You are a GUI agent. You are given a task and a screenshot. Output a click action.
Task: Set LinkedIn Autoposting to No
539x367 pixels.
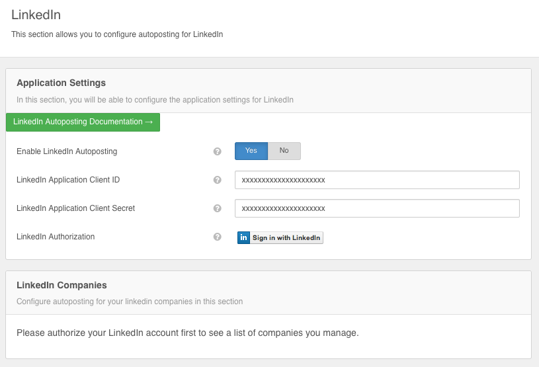click(x=284, y=151)
